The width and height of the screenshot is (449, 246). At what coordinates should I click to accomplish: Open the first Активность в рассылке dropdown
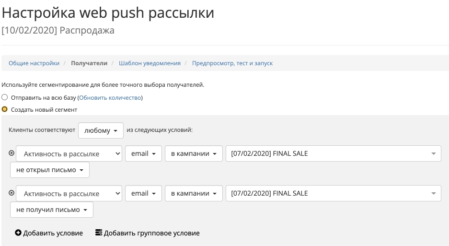point(69,154)
